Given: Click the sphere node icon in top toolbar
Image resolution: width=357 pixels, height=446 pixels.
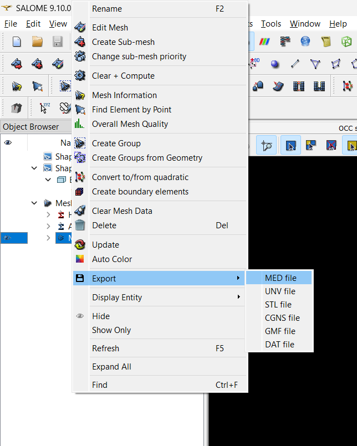Looking at the screenshot, I should 275,64.
